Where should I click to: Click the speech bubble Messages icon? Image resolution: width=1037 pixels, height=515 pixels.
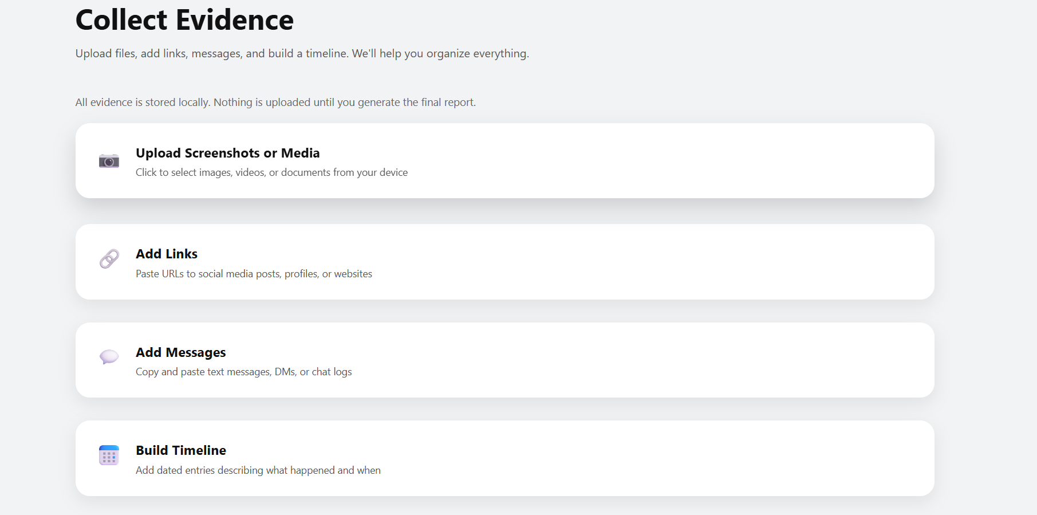coord(109,357)
